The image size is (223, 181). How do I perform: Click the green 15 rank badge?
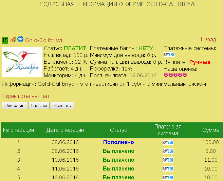5,40
